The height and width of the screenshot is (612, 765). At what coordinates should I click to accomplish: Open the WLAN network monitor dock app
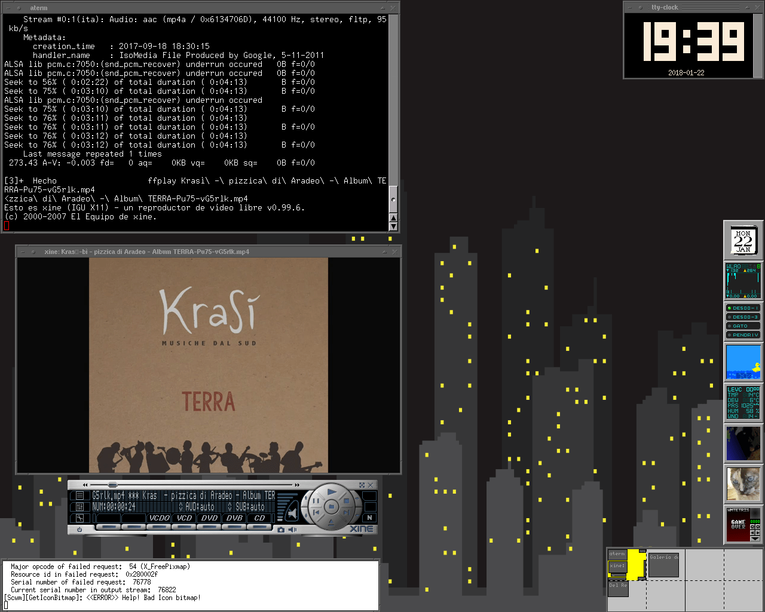tap(743, 281)
